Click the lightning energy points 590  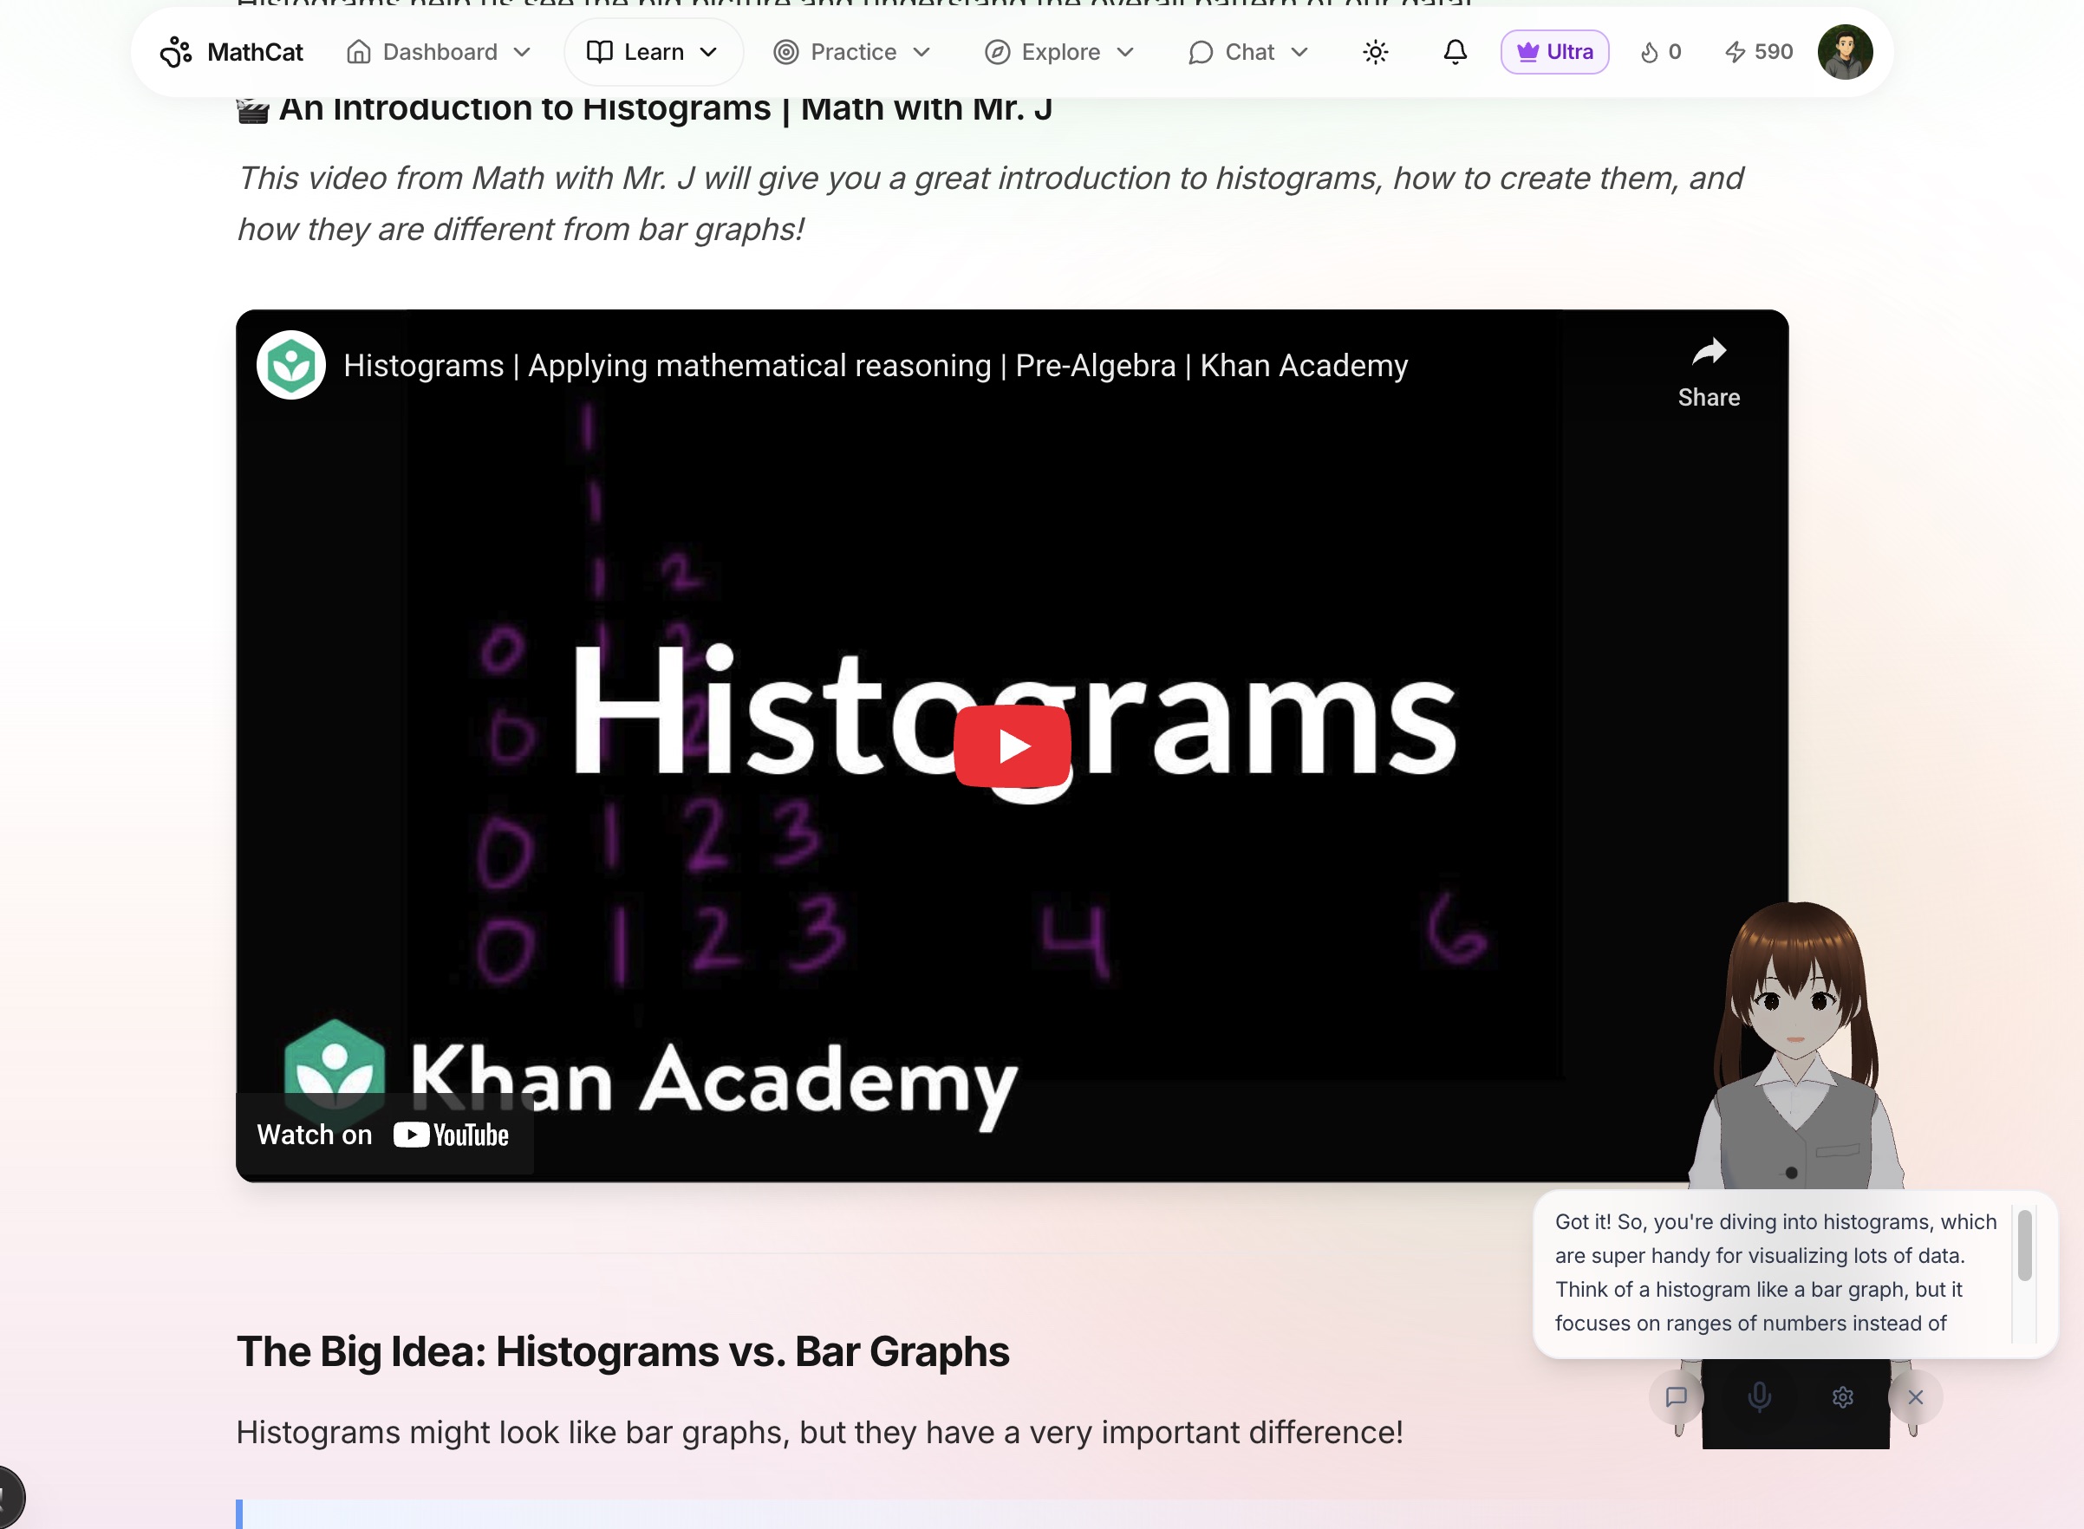coord(1759,52)
